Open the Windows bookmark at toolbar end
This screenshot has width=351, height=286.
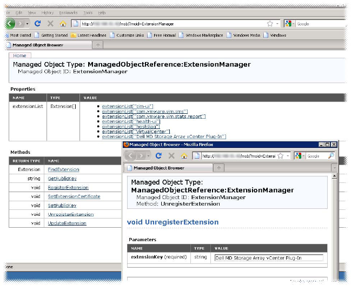275,35
